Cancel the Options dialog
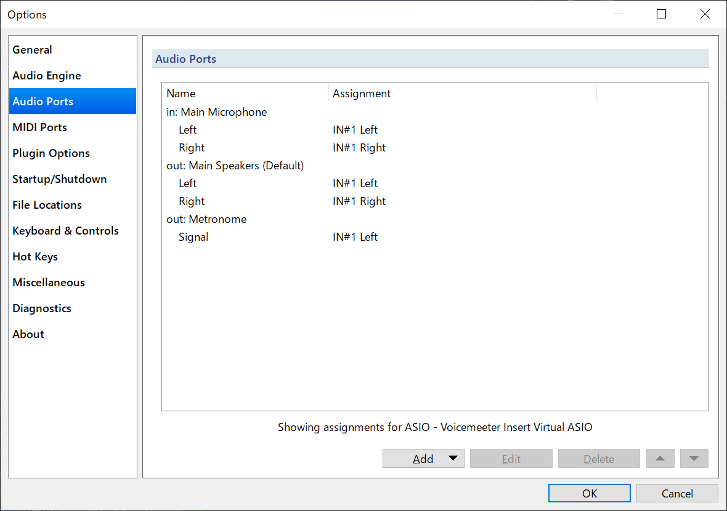The height and width of the screenshot is (511, 727). 676,493
